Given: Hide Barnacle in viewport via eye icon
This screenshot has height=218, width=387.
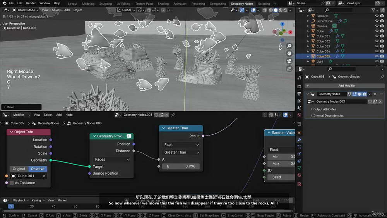Looking at the screenshot, I should [377, 16].
